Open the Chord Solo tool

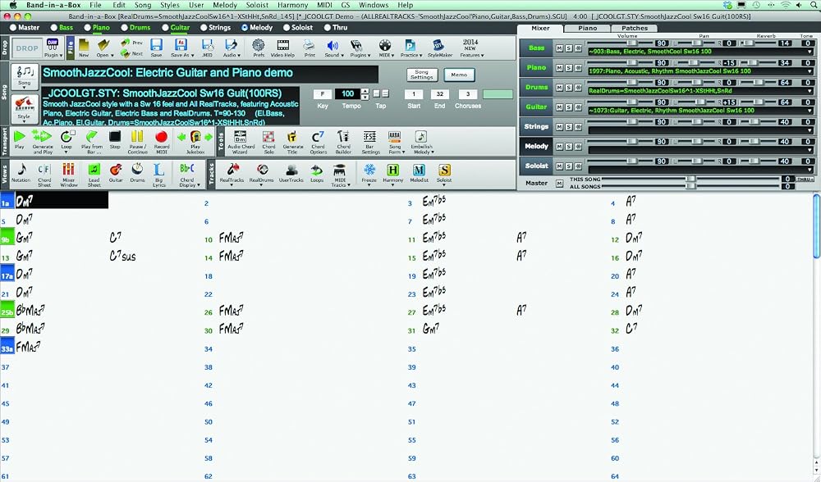coord(268,142)
